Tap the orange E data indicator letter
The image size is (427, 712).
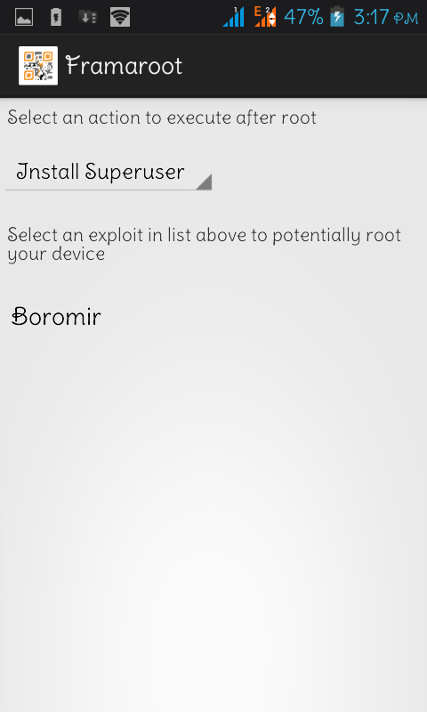258,12
